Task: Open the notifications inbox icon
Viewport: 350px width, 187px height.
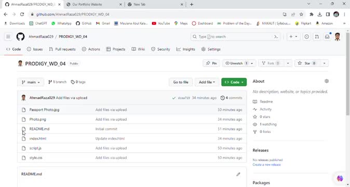Action: [x=327, y=36]
